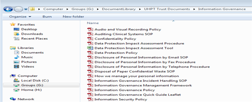Open the recent locations dropdown arrow

pos(26,9)
